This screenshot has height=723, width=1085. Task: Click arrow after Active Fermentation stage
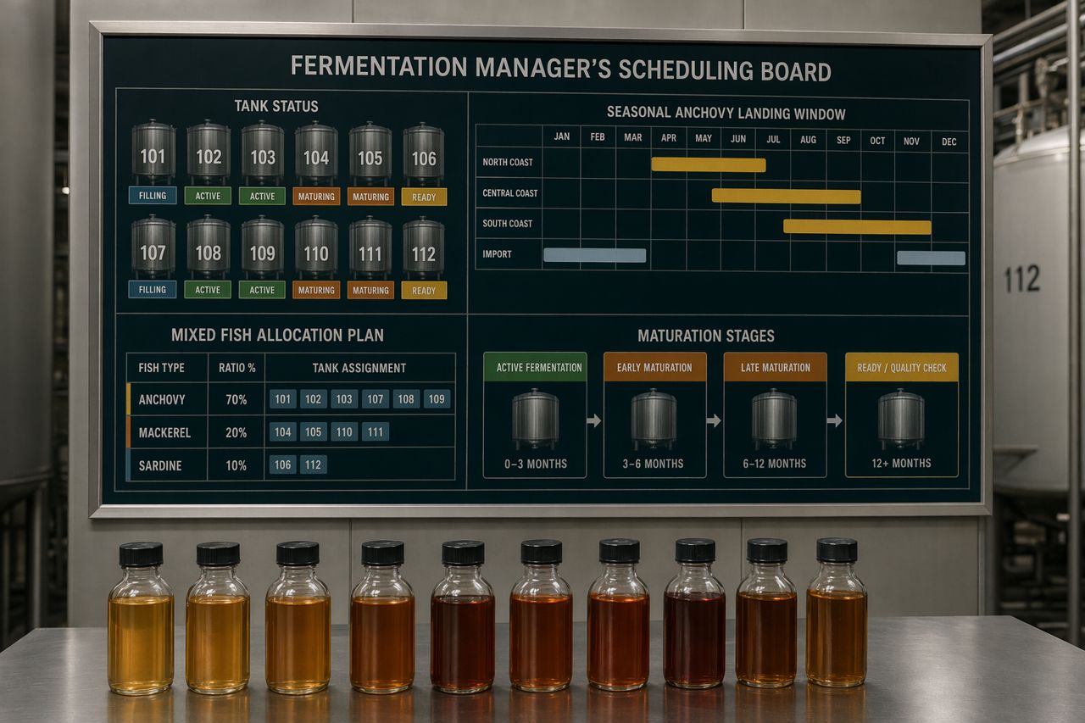pyautogui.click(x=594, y=420)
